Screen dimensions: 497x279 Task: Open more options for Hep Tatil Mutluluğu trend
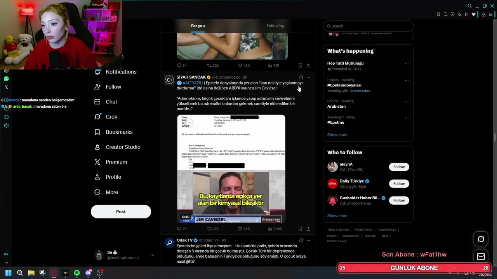click(407, 63)
